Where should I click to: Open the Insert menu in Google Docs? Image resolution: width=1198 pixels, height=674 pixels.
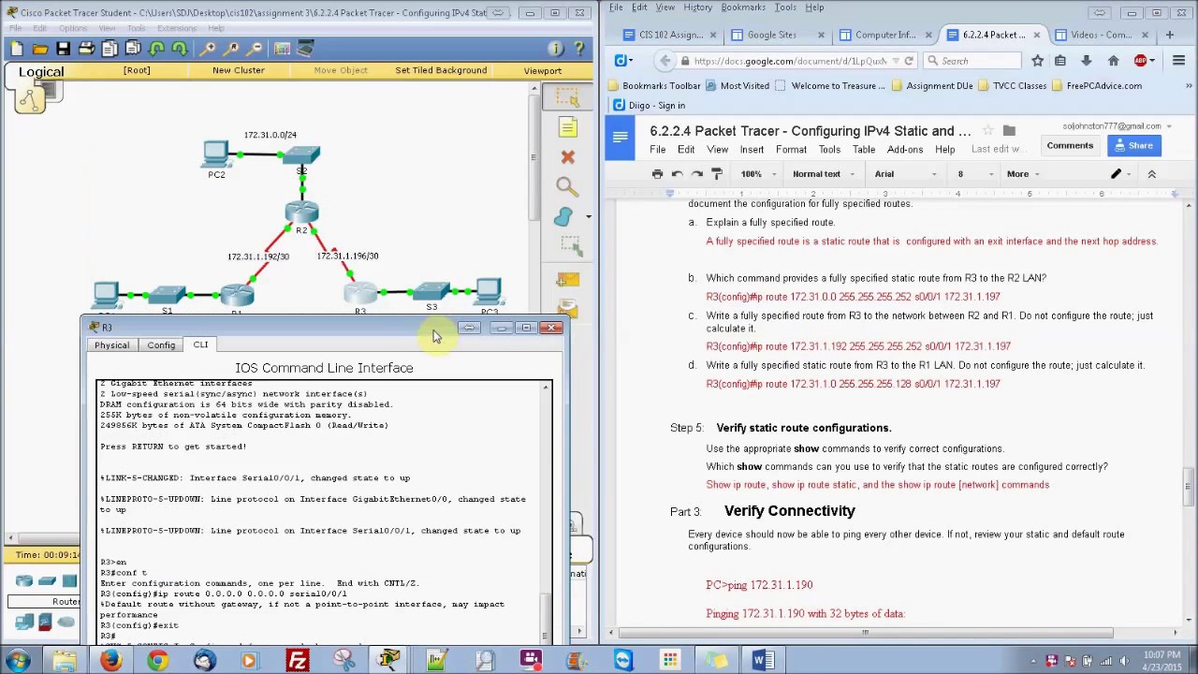(752, 150)
